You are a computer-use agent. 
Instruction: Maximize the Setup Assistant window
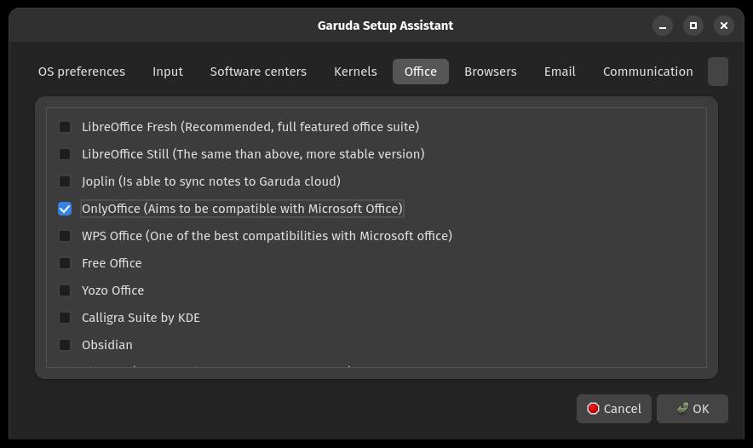click(x=693, y=26)
